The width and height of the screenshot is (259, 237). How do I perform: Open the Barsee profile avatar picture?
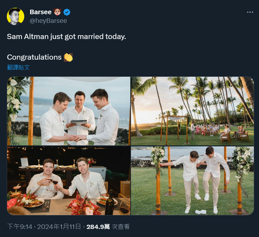16,16
